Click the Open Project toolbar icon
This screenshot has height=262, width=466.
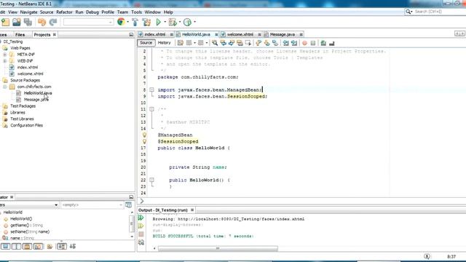pos(17,22)
